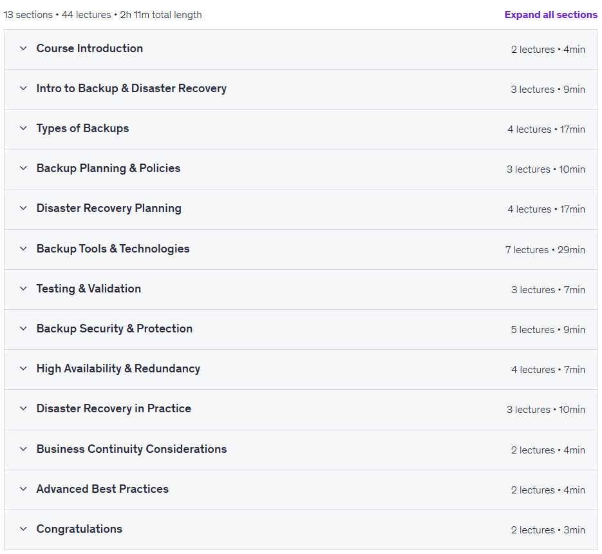Click the '2 lectures • 3min' text
Screen dimensions: 602x554
[548, 530]
